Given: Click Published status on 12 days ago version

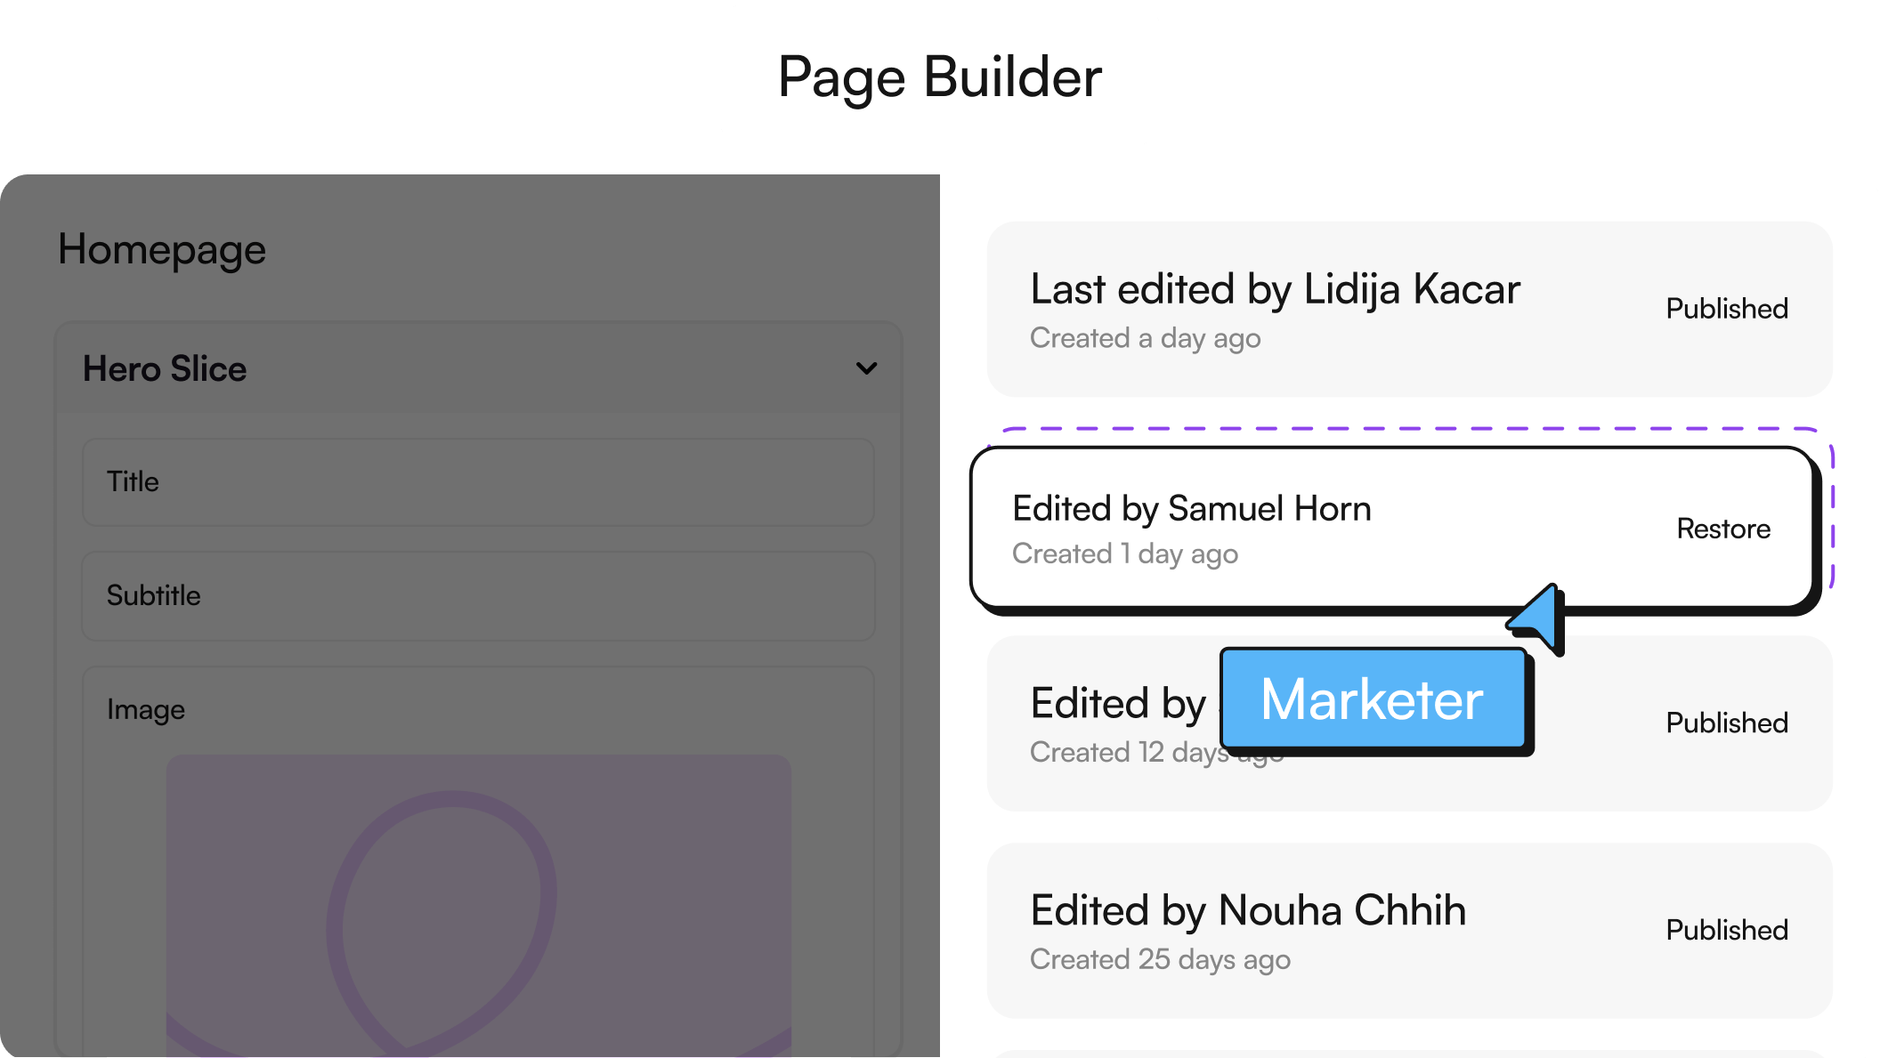Looking at the screenshot, I should pos(1726,723).
